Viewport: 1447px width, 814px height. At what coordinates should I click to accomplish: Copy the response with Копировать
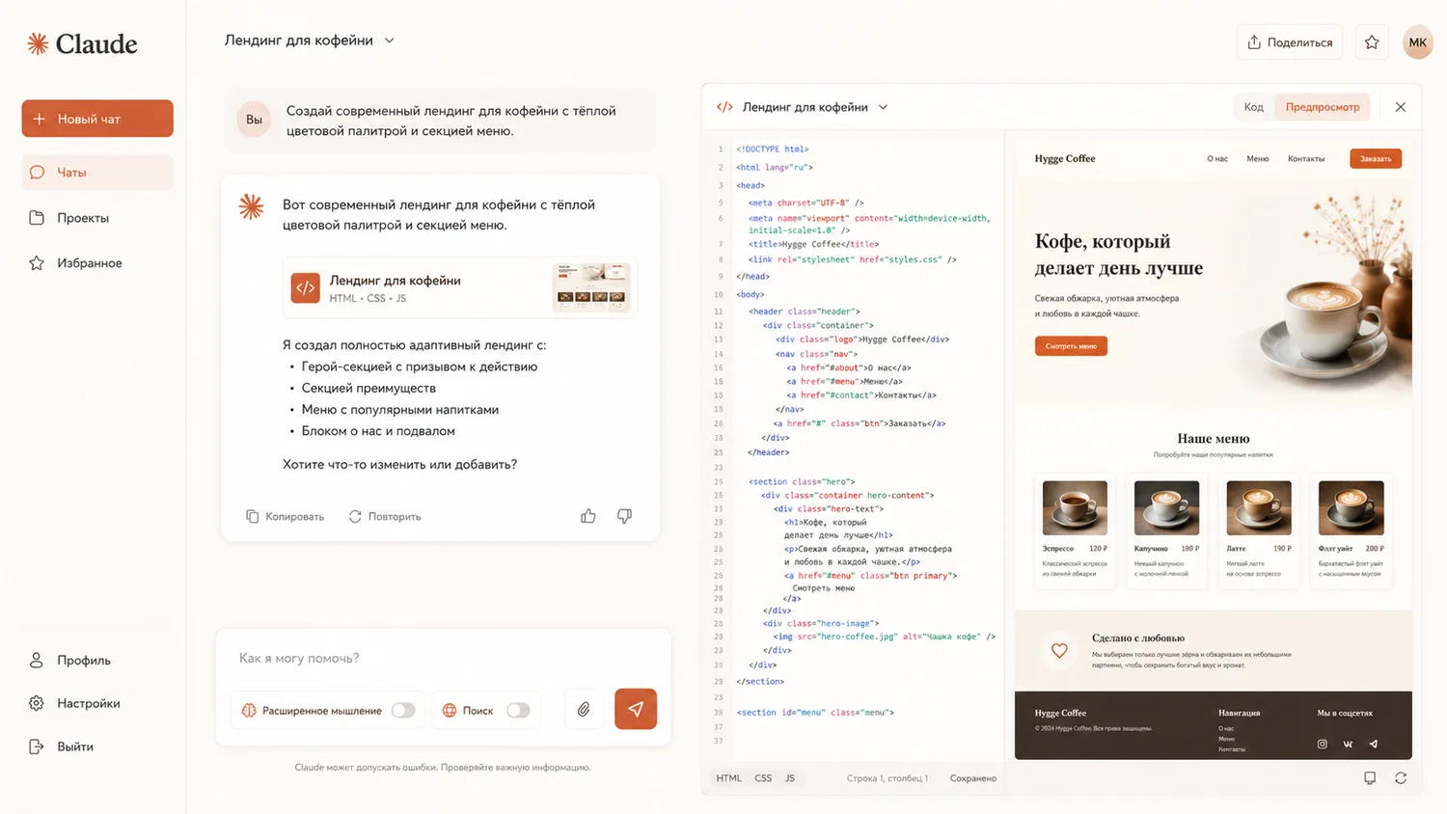[x=285, y=517]
